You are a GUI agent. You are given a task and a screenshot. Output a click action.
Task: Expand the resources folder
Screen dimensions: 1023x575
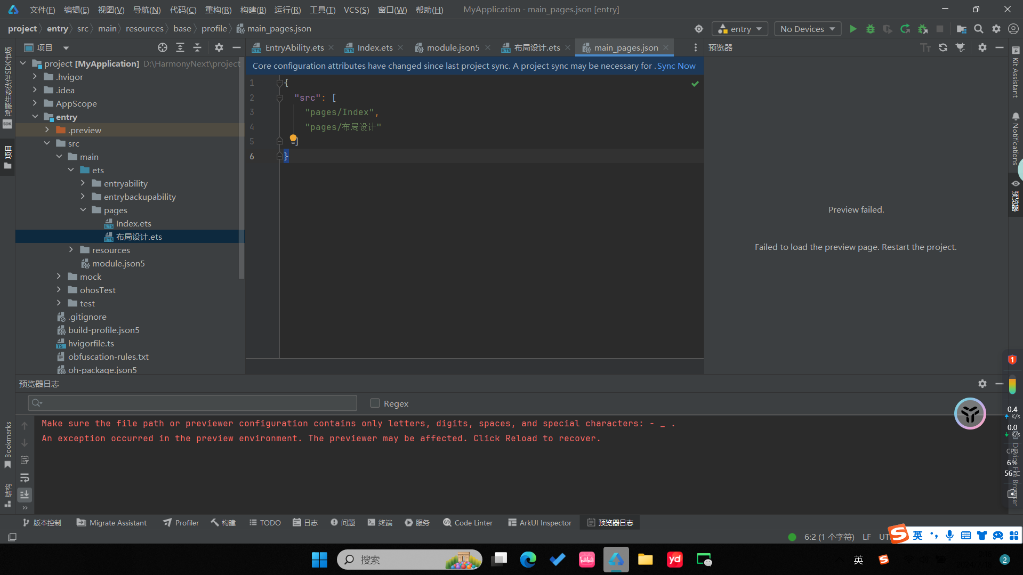click(x=71, y=250)
